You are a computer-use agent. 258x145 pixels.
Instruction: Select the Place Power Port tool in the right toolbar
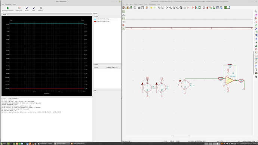coord(256,22)
